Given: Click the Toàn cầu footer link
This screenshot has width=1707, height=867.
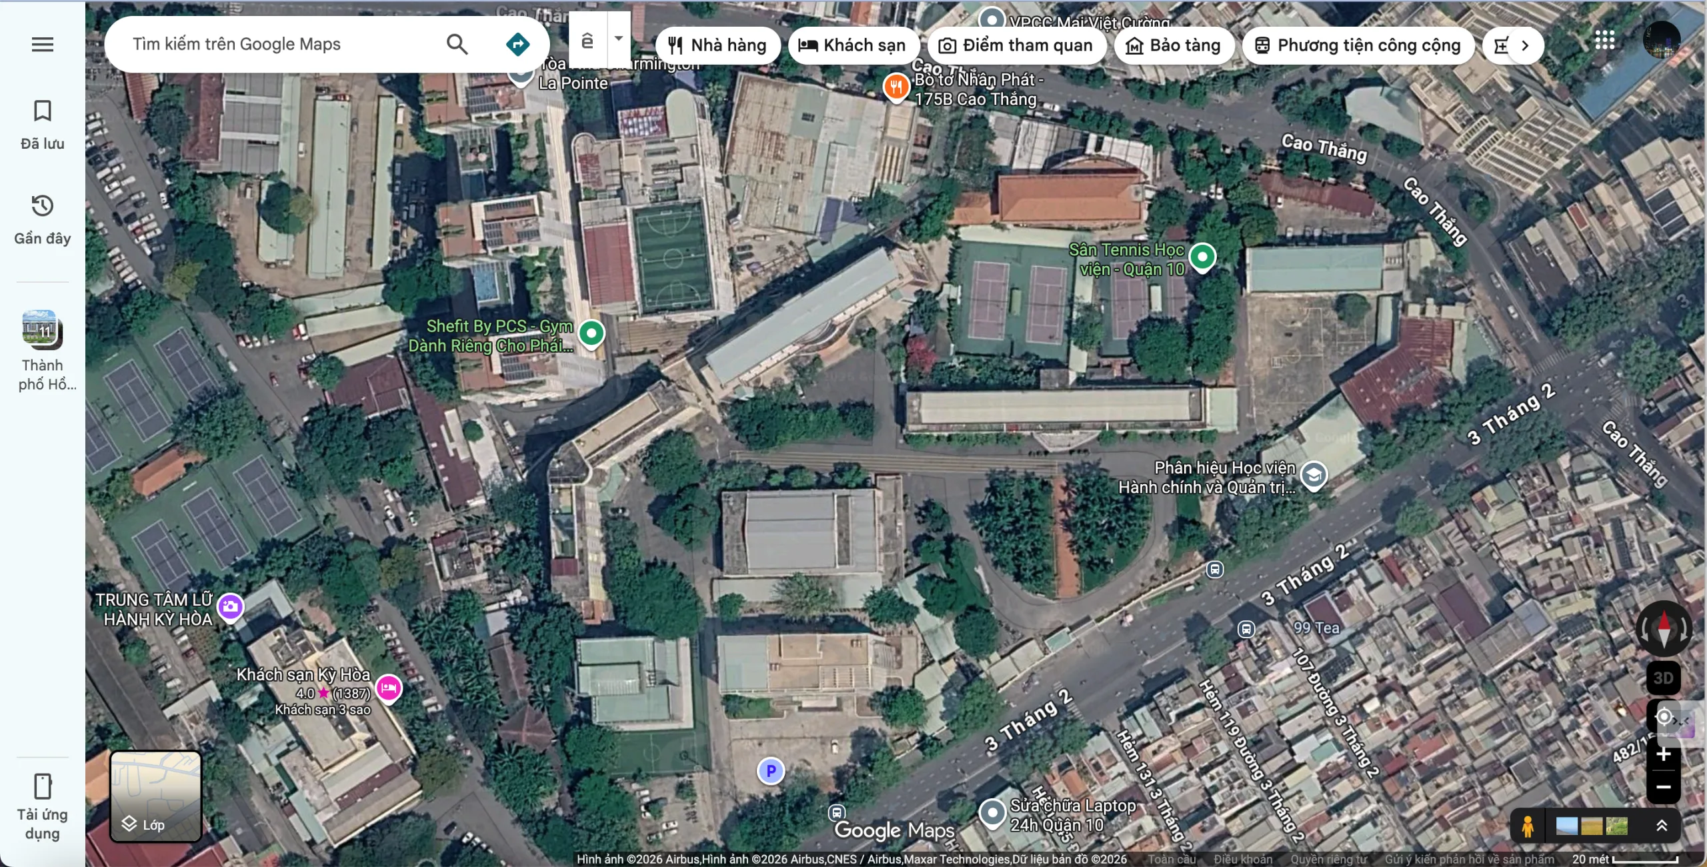Looking at the screenshot, I should 1172,860.
